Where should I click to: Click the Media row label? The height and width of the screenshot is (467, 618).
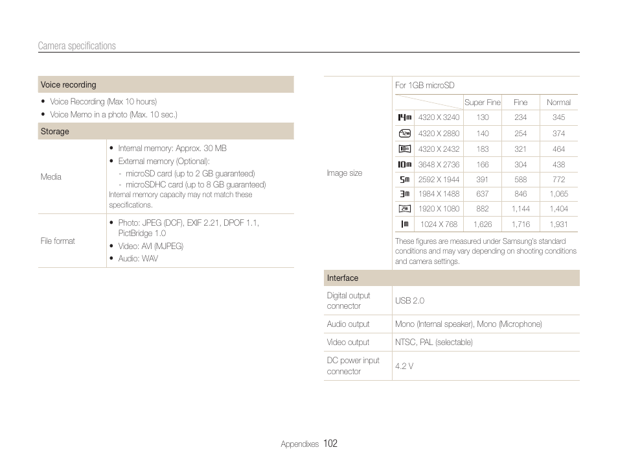click(51, 177)
